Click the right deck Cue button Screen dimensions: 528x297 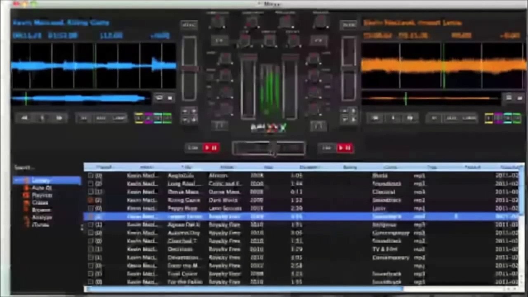pyautogui.click(x=327, y=148)
